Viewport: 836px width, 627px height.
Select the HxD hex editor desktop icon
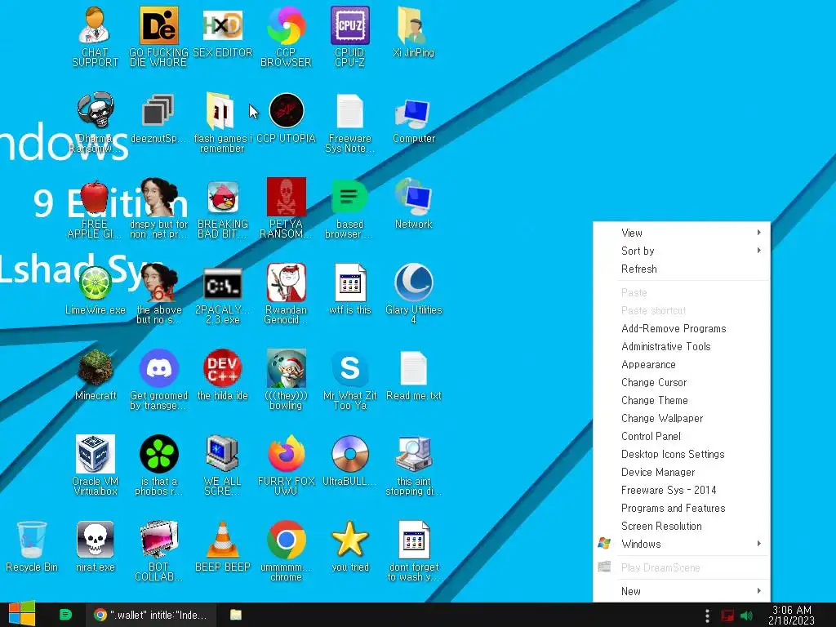222,32
